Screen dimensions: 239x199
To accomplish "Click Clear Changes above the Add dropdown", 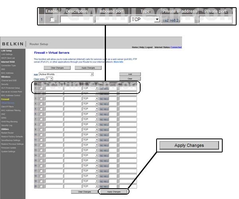I will (57, 68).
